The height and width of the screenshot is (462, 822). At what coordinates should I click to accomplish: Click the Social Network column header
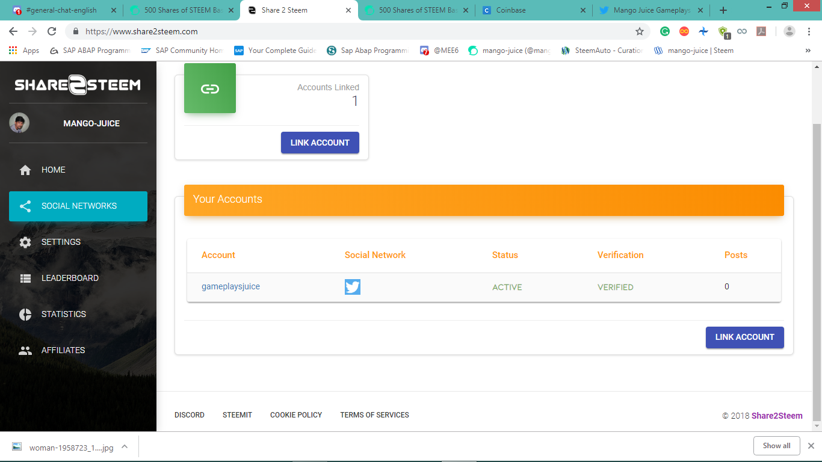click(375, 255)
